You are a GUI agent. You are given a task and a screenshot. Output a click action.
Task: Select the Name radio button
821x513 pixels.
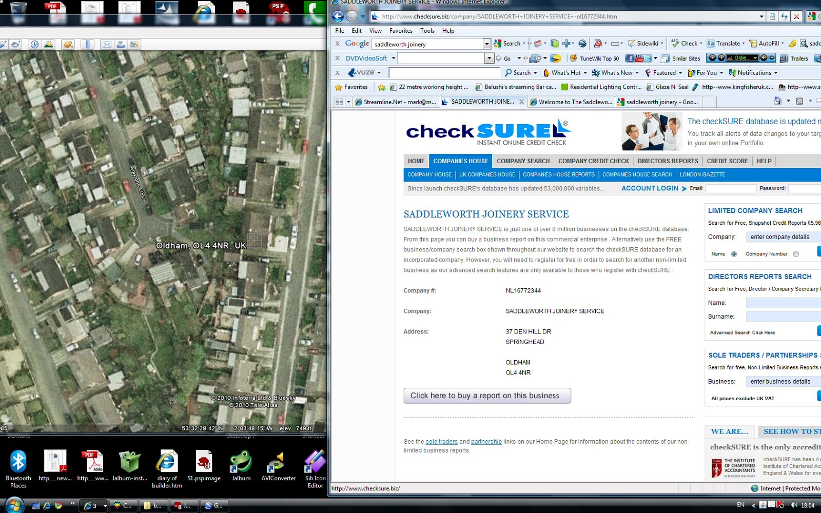coord(734,254)
